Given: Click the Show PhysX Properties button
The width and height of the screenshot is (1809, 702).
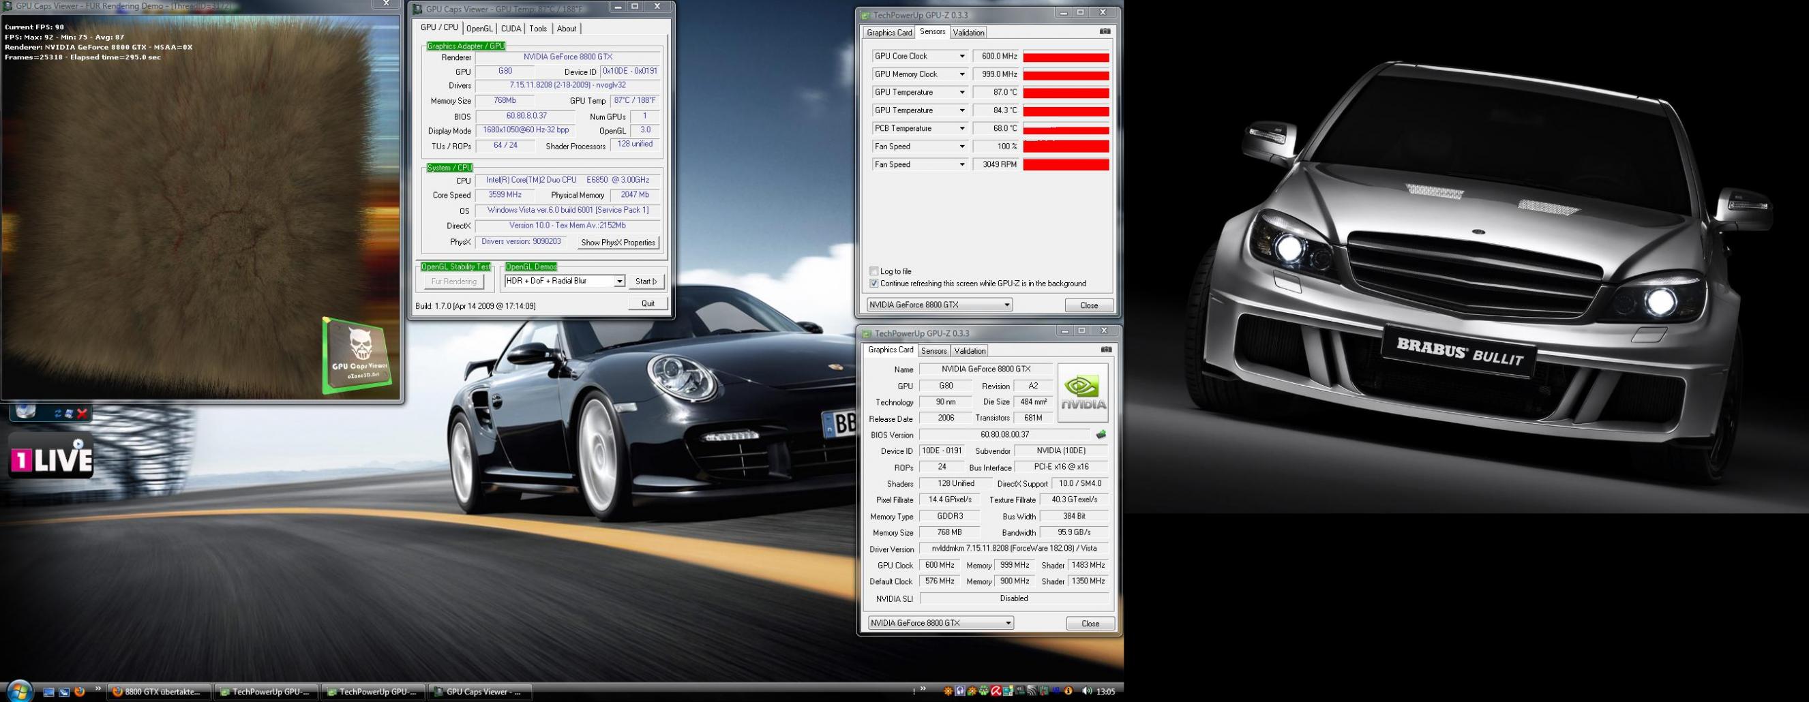Looking at the screenshot, I should coord(618,243).
